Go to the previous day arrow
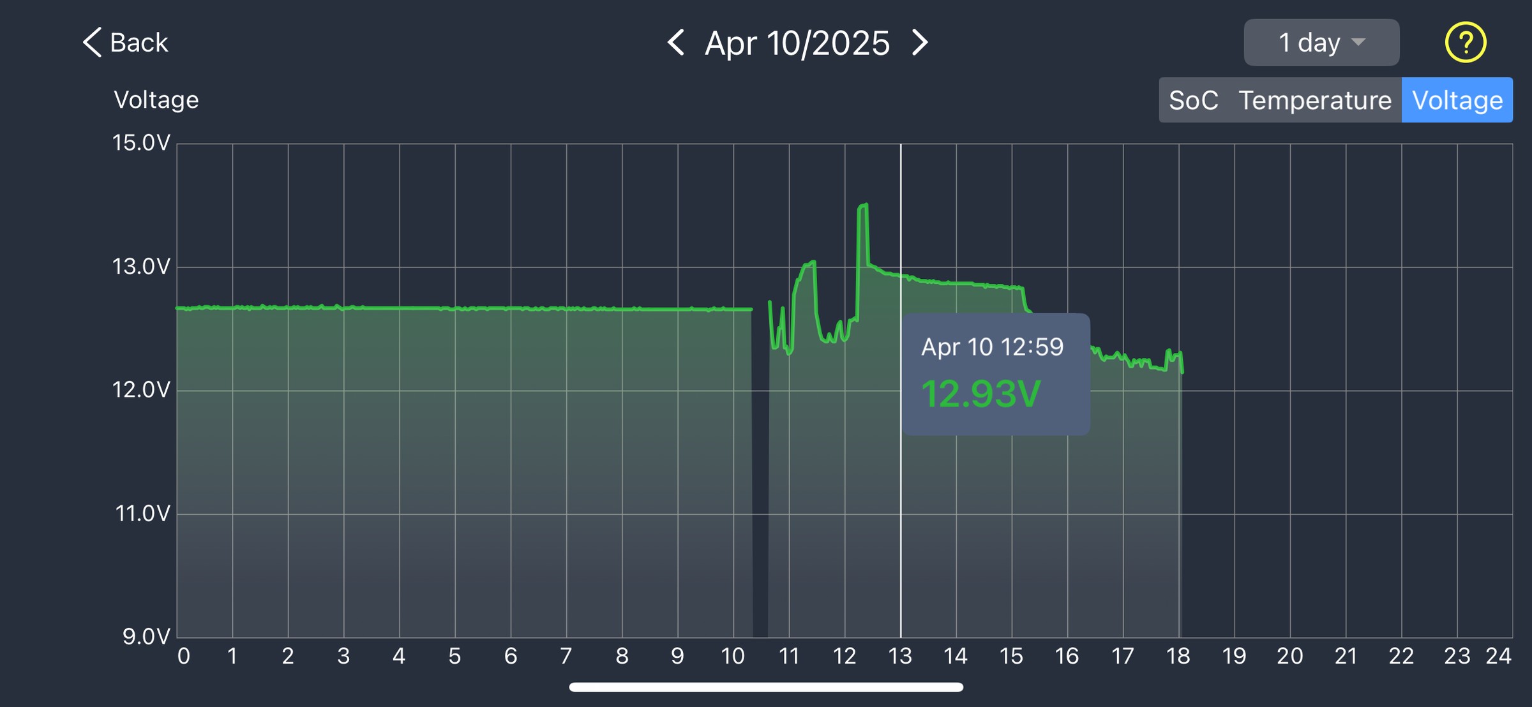 tap(675, 42)
